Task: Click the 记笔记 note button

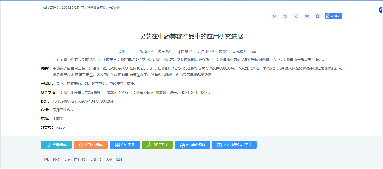Action: point(334,16)
